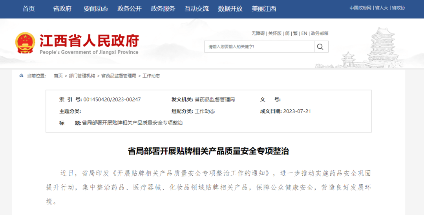Go to 要闻动态 section
424x215 pixels.
click(x=96, y=9)
